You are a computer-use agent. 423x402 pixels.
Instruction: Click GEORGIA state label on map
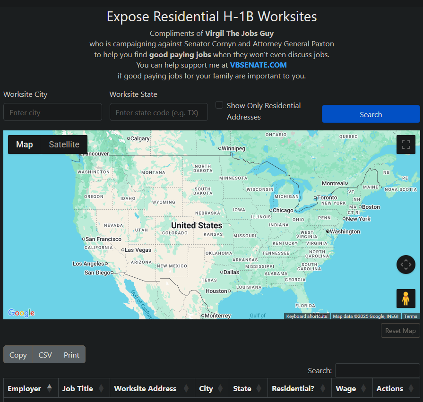point(295,280)
